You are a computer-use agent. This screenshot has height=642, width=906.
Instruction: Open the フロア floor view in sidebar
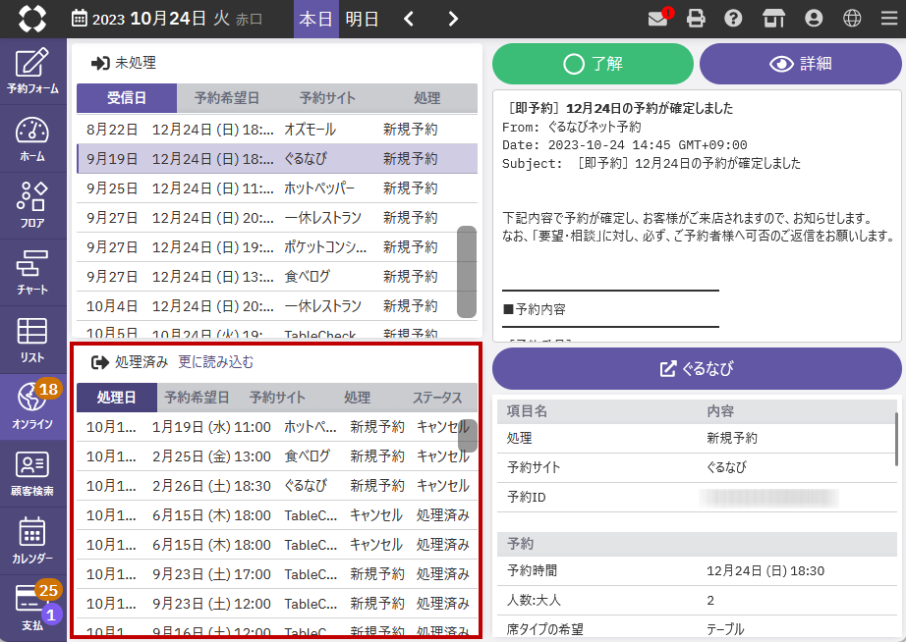pyautogui.click(x=32, y=206)
